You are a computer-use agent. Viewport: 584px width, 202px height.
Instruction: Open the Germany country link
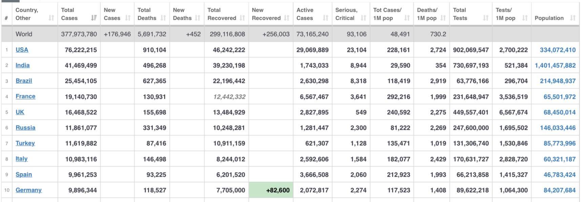click(28, 190)
